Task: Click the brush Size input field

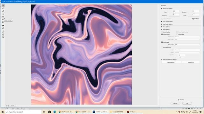Action: pyautogui.click(x=176, y=11)
